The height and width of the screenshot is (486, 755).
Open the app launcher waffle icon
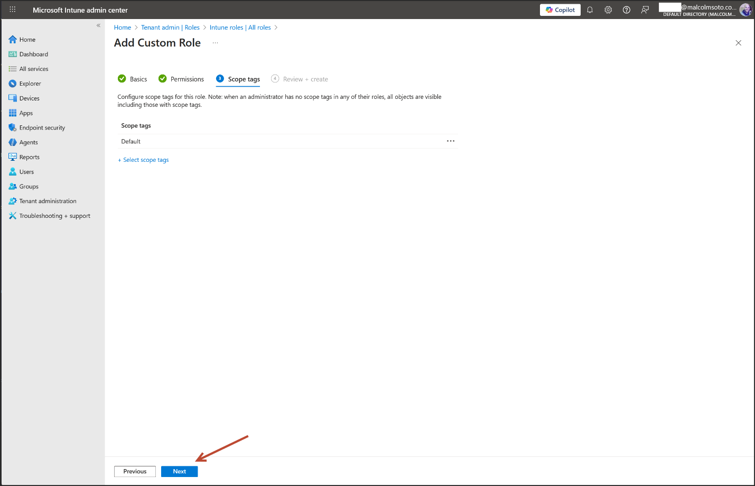tap(13, 10)
